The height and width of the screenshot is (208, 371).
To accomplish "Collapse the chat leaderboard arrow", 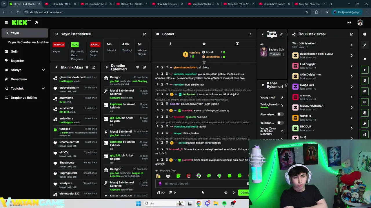I will coord(204,62).
